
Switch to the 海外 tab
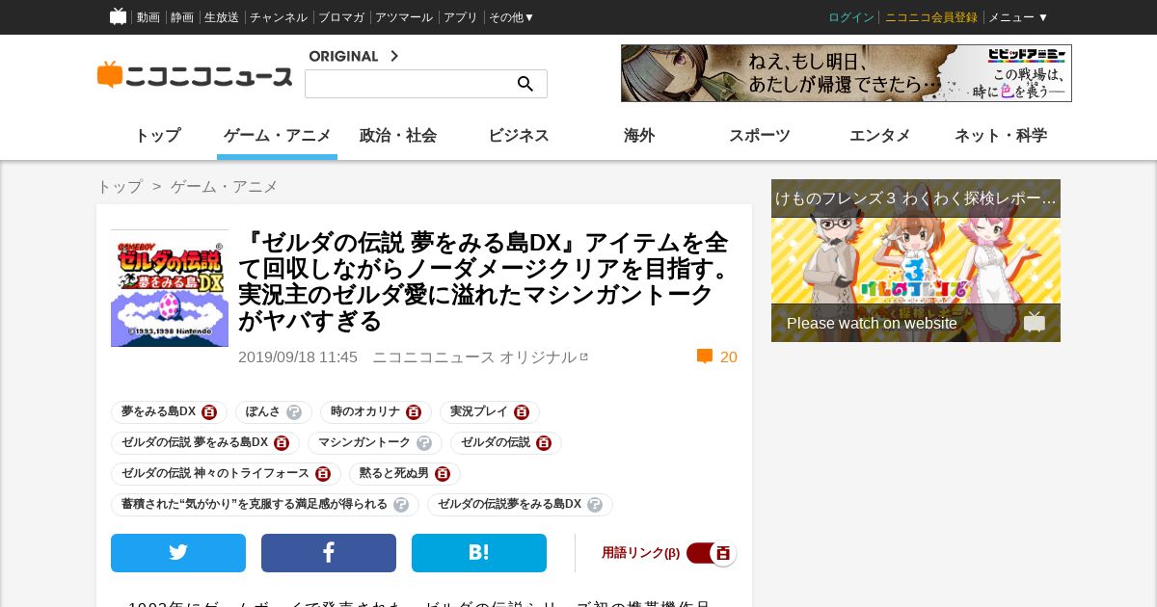click(639, 136)
